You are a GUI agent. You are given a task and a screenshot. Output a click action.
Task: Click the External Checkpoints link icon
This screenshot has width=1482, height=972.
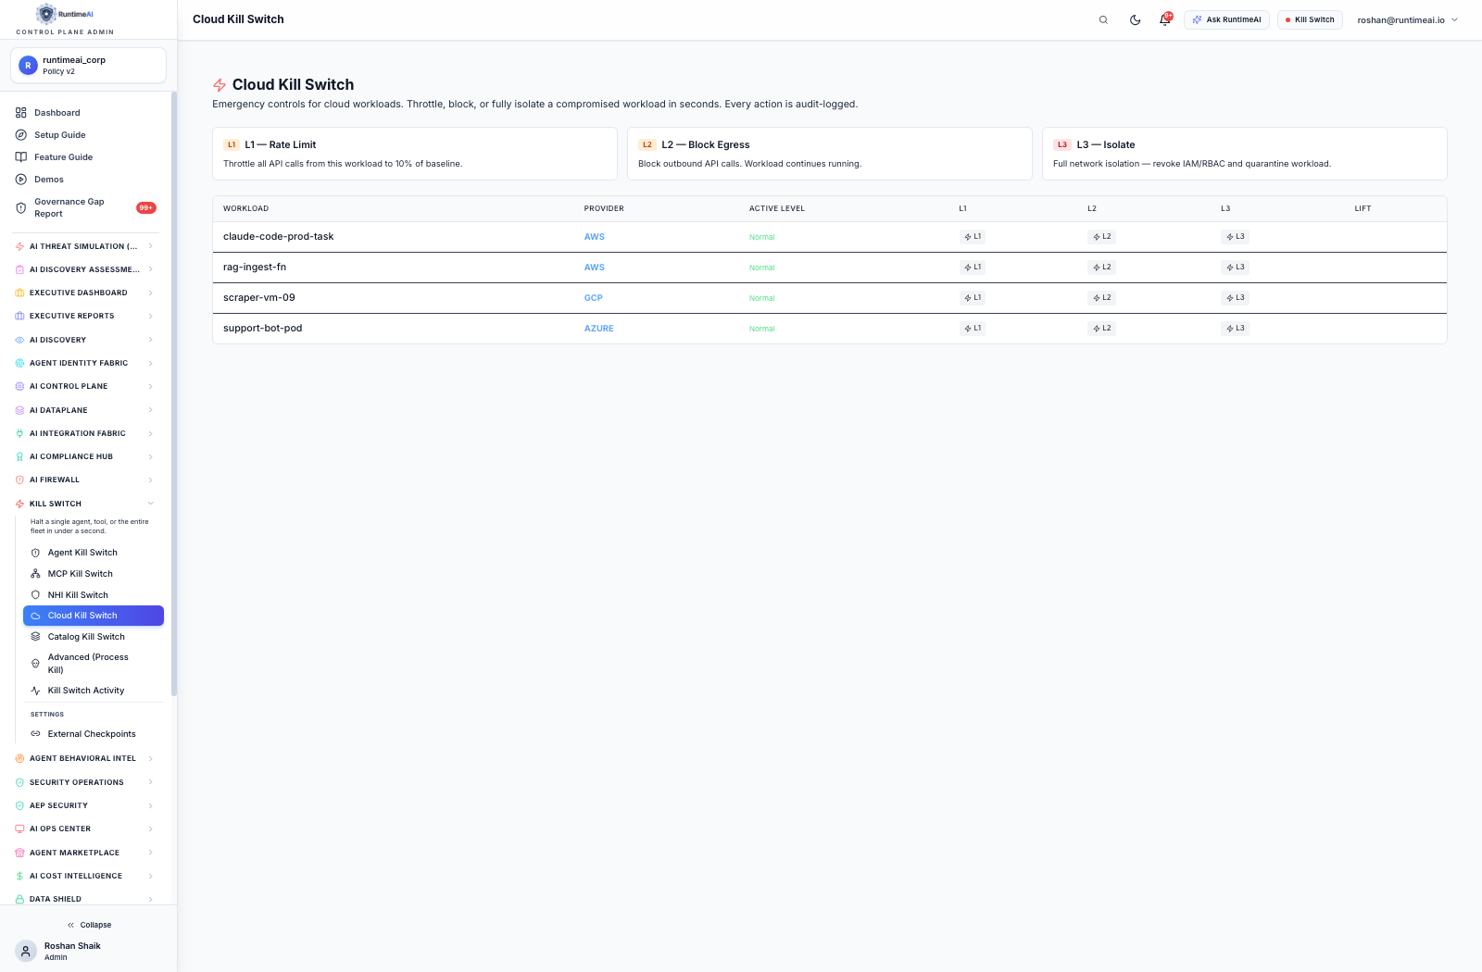(x=35, y=734)
